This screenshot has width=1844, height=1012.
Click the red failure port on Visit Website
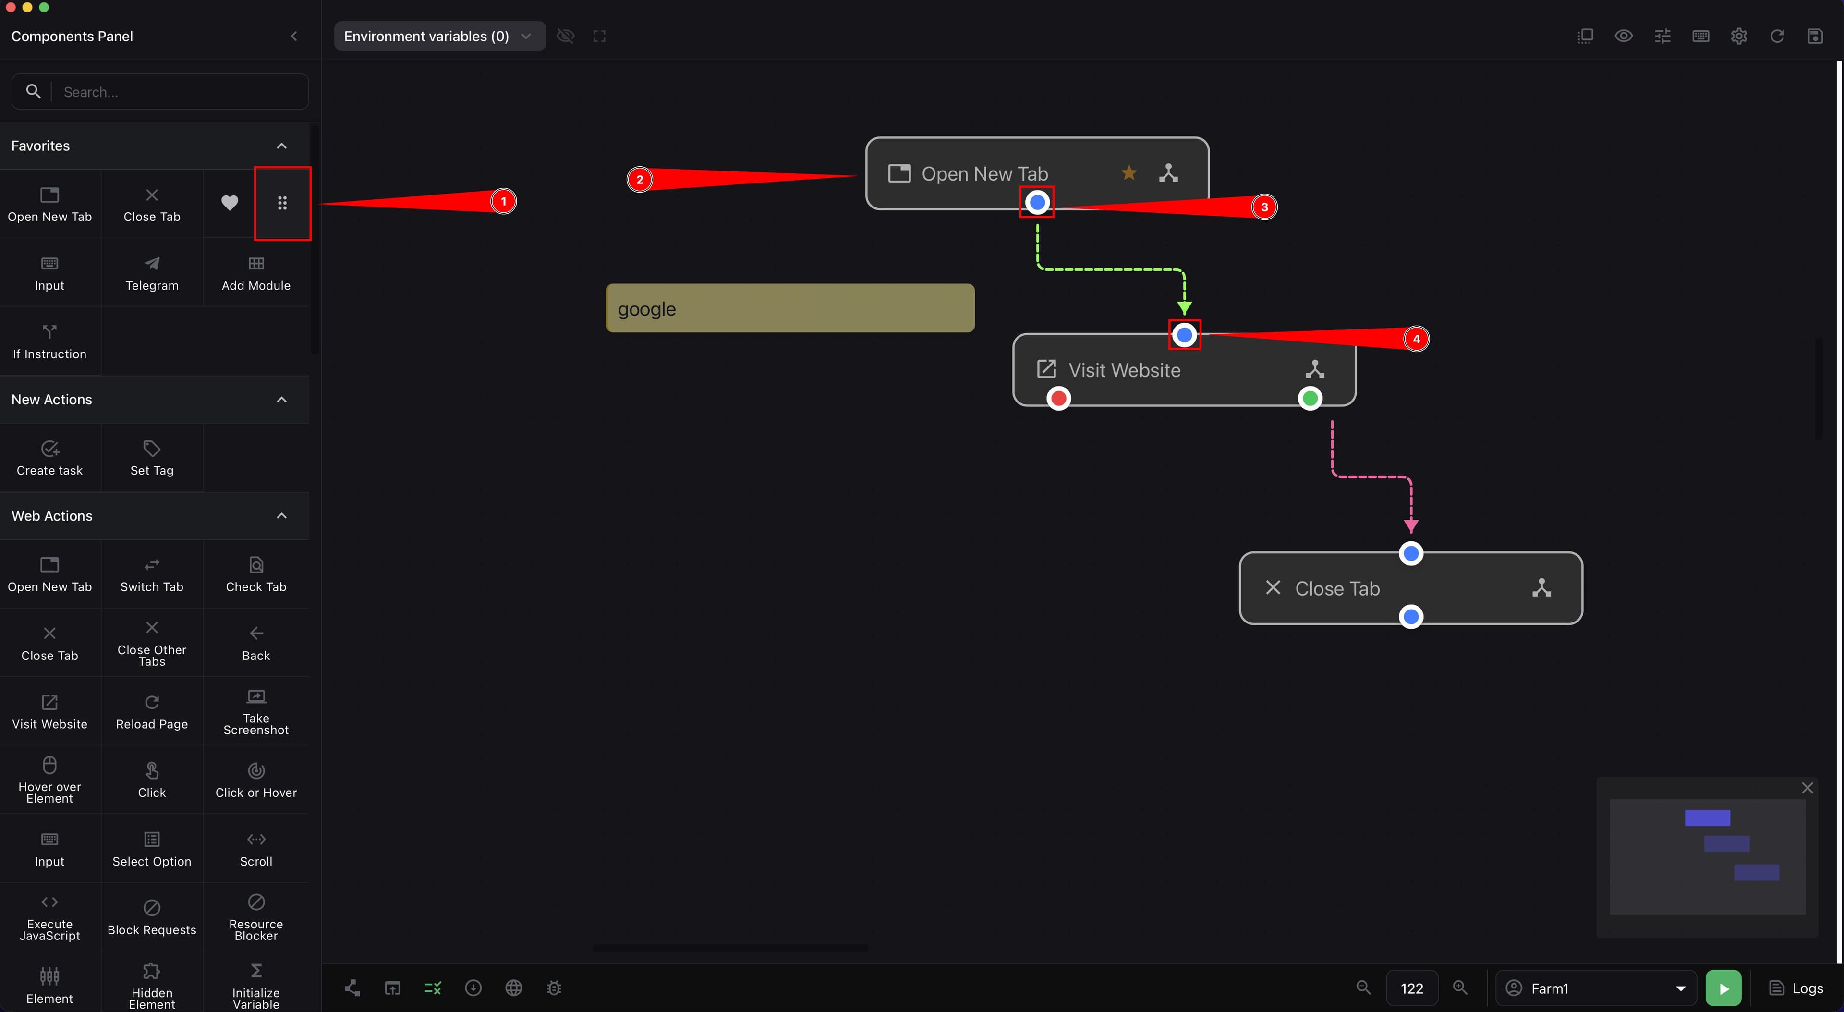click(1059, 398)
